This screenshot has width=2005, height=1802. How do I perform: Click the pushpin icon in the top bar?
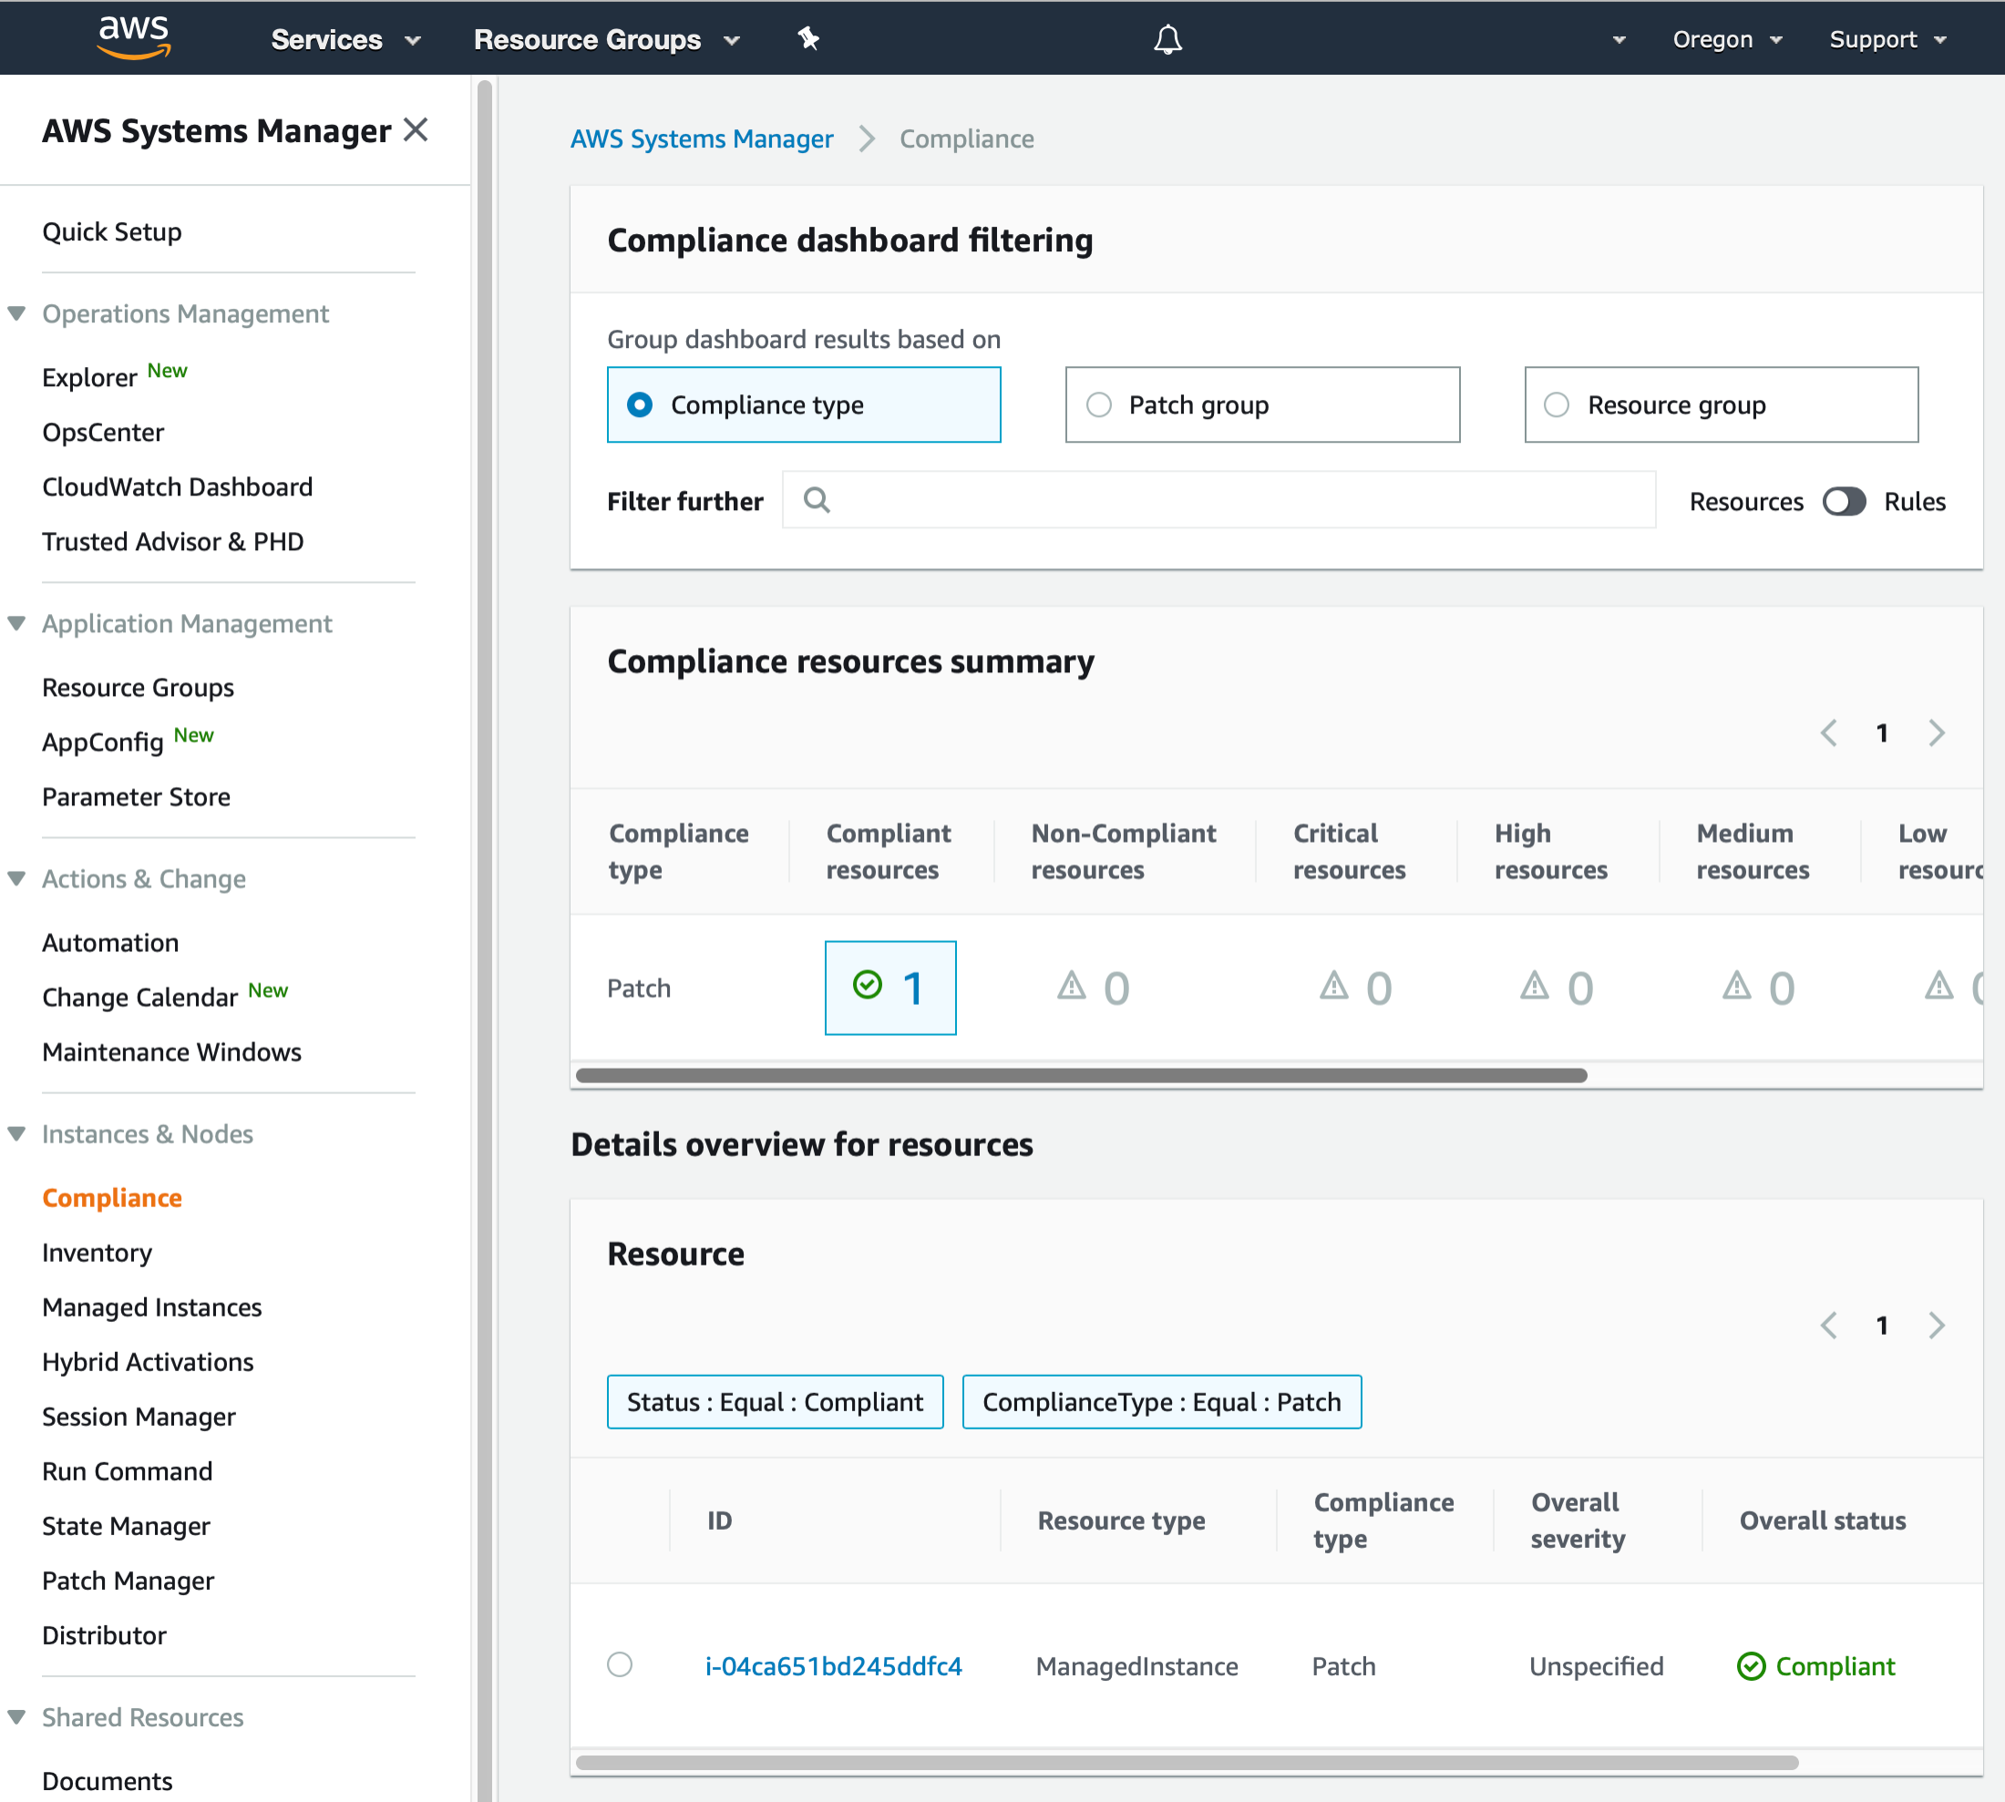pyautogui.click(x=808, y=38)
